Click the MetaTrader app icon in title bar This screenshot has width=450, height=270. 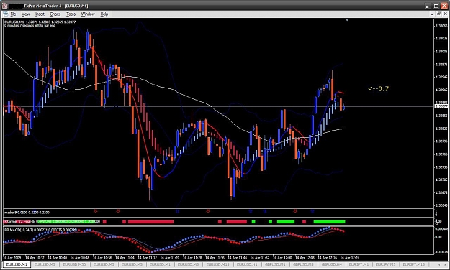pos(4,6)
